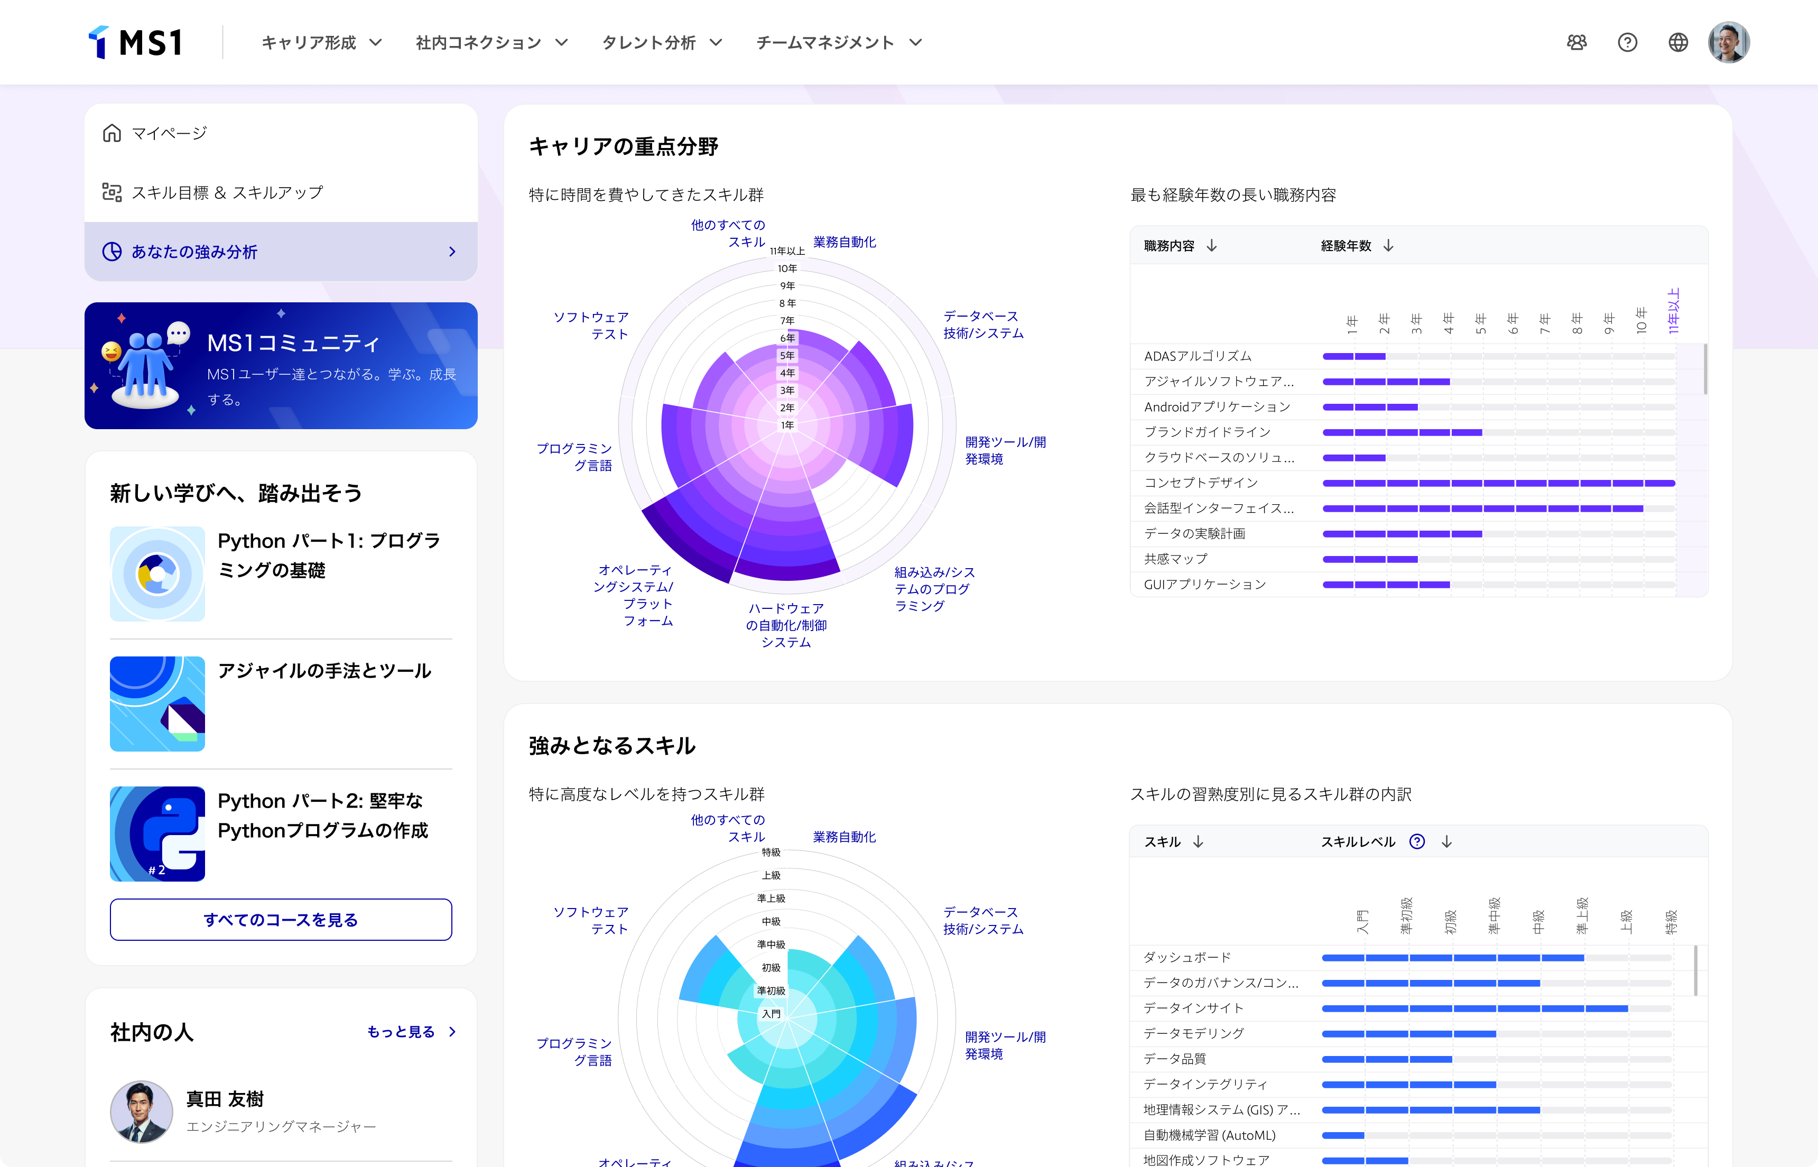This screenshot has height=1167, width=1818.
Task: Sort スキル column using its arrow
Action: (x=1199, y=842)
